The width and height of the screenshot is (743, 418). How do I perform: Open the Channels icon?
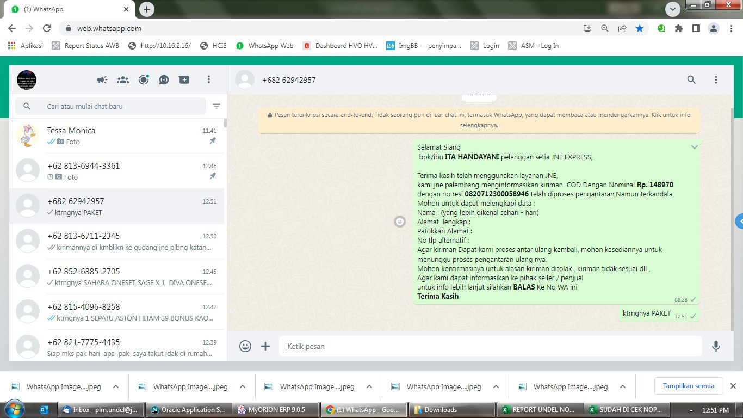click(164, 80)
